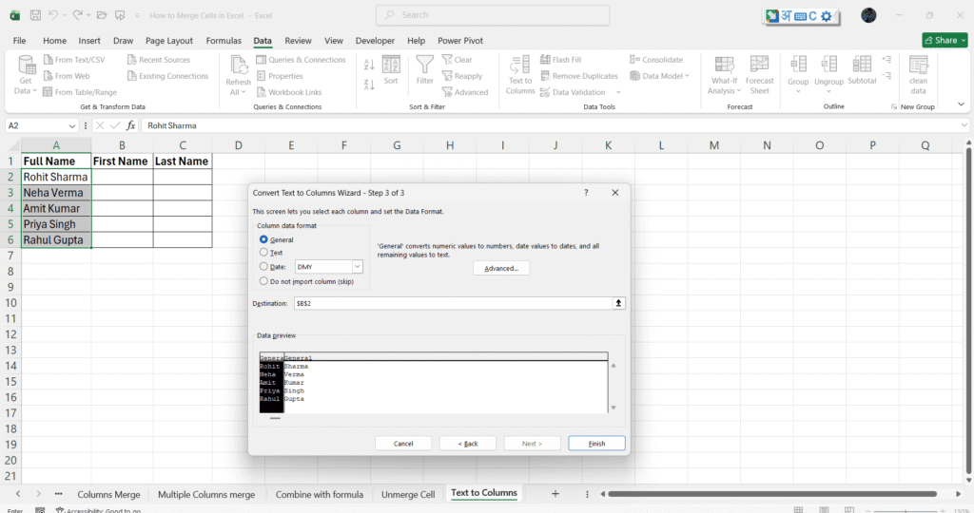Image resolution: width=974 pixels, height=513 pixels.
Task: Open Queries & Connections pane
Action: [301, 60]
